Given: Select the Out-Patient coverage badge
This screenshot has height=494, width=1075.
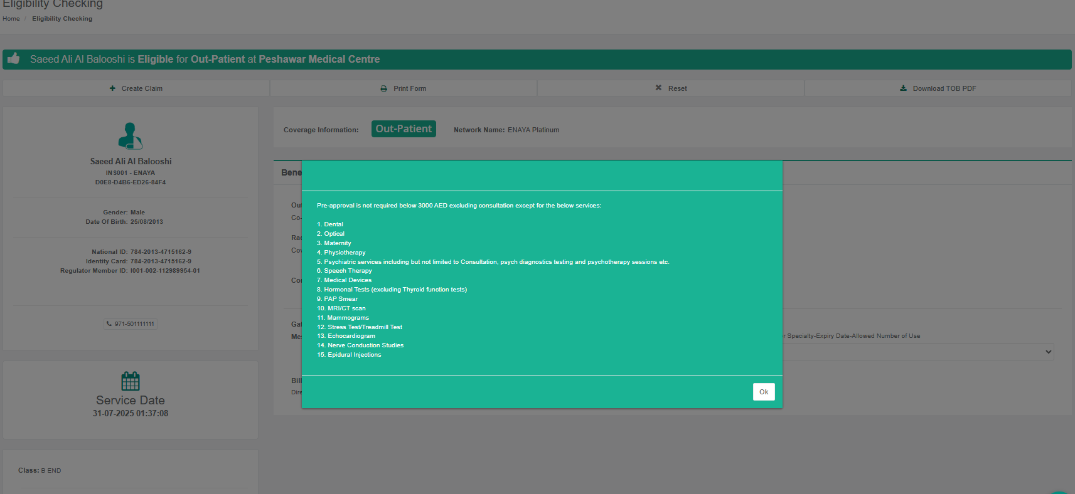Looking at the screenshot, I should pyautogui.click(x=404, y=129).
